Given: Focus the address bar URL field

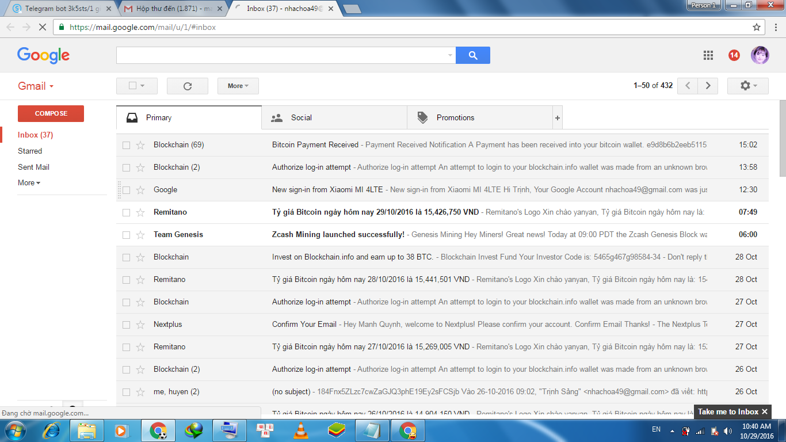Looking at the screenshot, I should click(x=403, y=27).
